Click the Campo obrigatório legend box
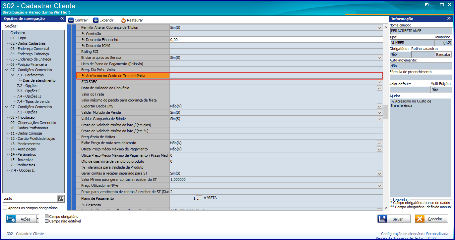Image resolution: width=455 pixels, height=240 pixels. pyautogui.click(x=46, y=217)
